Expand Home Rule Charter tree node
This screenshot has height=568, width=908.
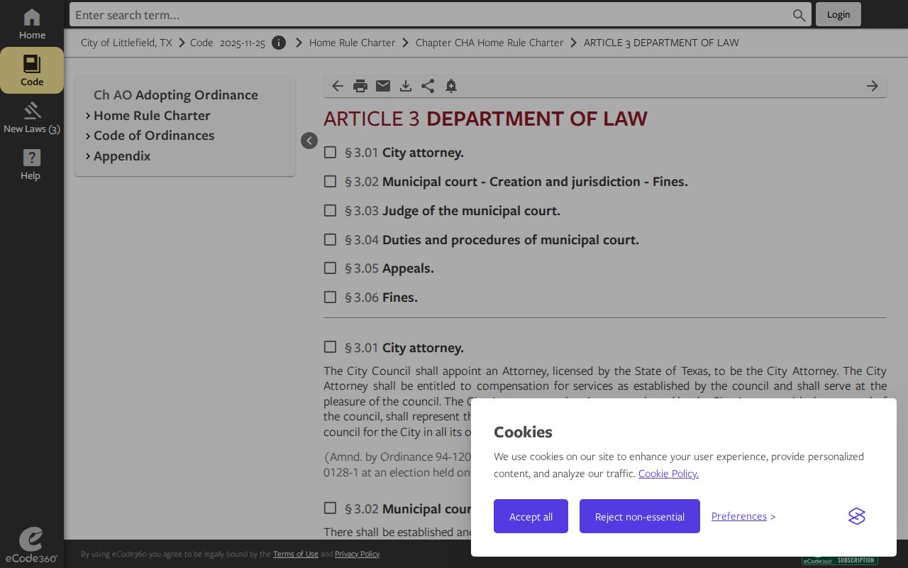pos(88,115)
